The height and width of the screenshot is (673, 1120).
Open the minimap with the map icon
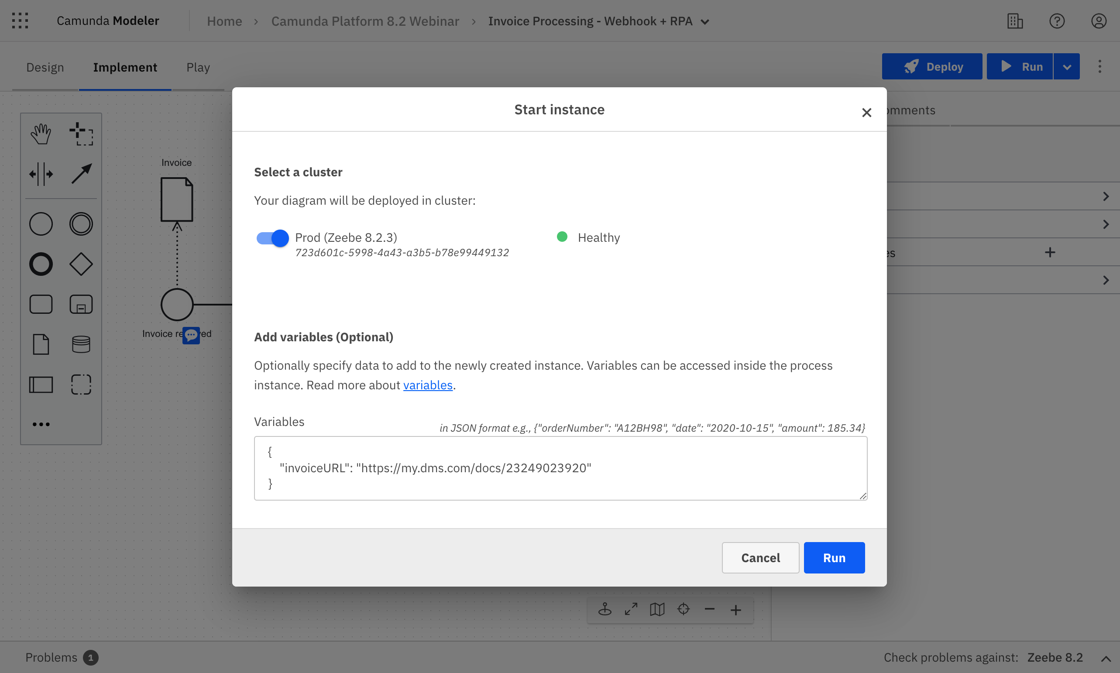(656, 609)
